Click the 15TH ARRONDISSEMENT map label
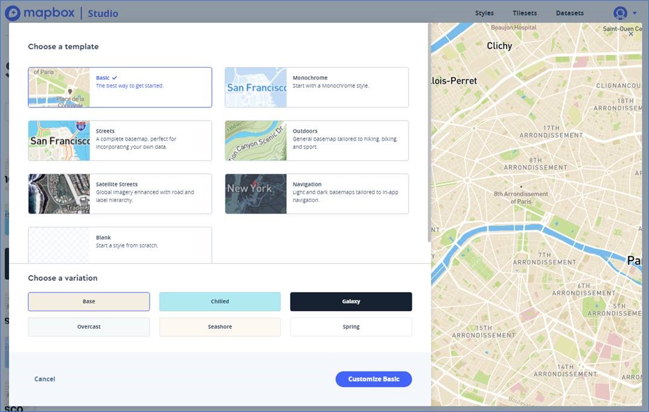Screen dimensions: 649x412 point(484,332)
